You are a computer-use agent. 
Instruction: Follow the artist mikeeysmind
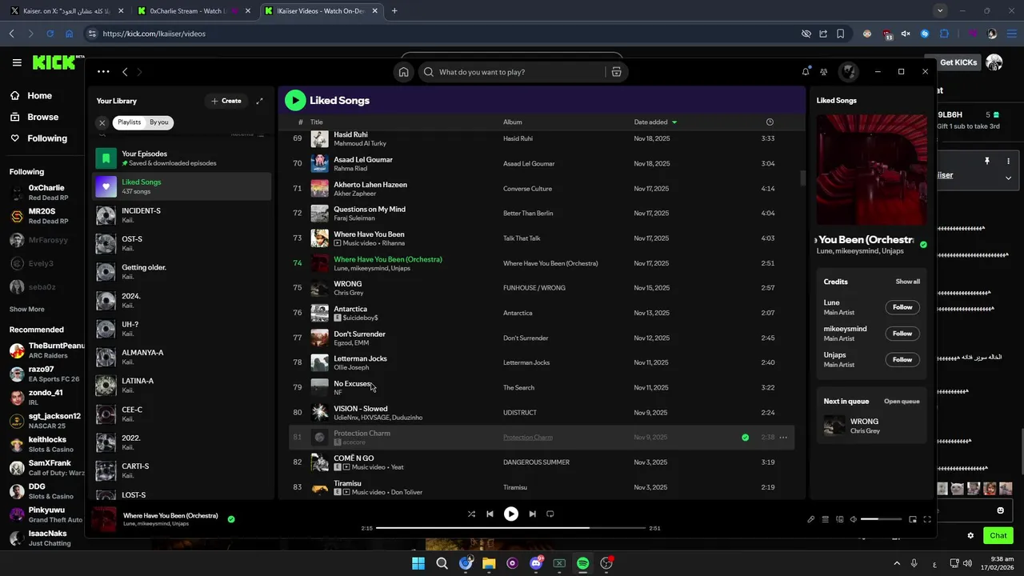902,334
